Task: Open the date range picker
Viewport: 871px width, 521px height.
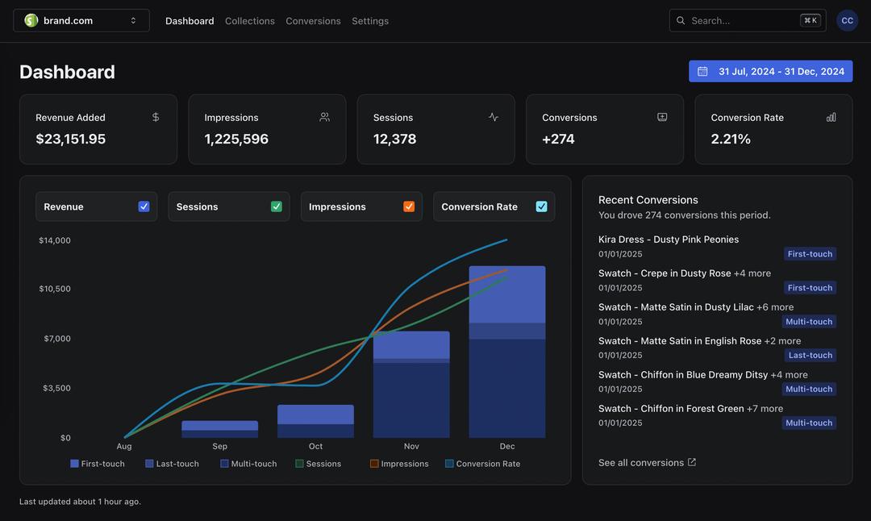Action: pos(770,72)
